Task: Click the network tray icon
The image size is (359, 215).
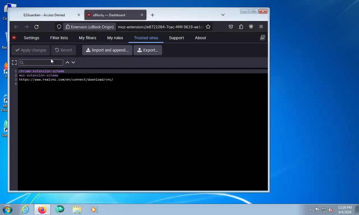Action: 324,210
